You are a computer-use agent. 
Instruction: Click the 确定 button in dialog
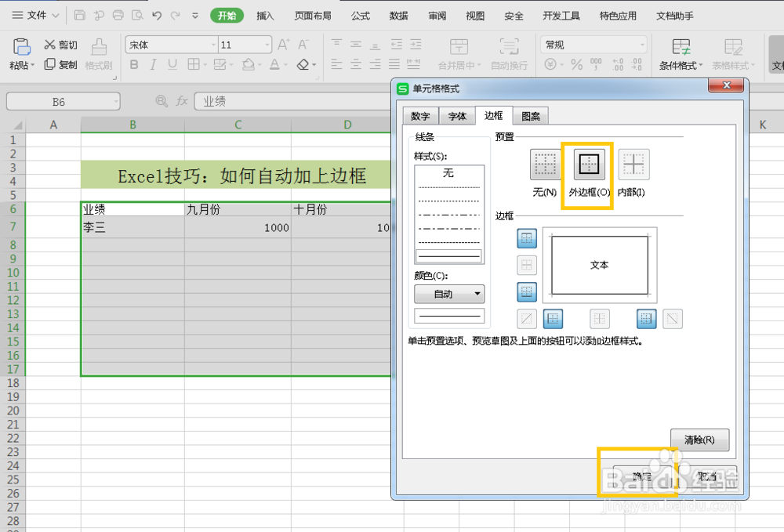pyautogui.click(x=642, y=476)
